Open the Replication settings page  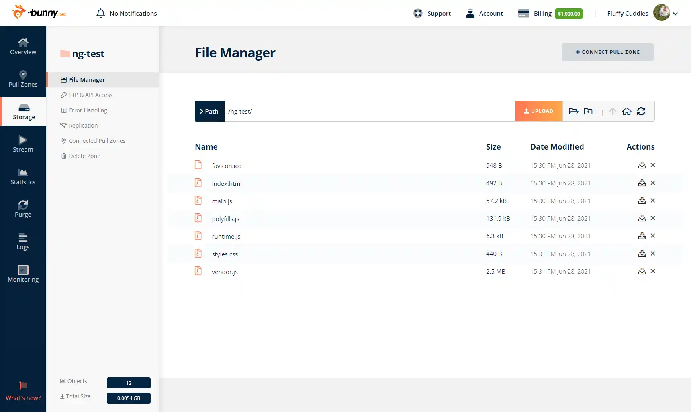(x=83, y=126)
